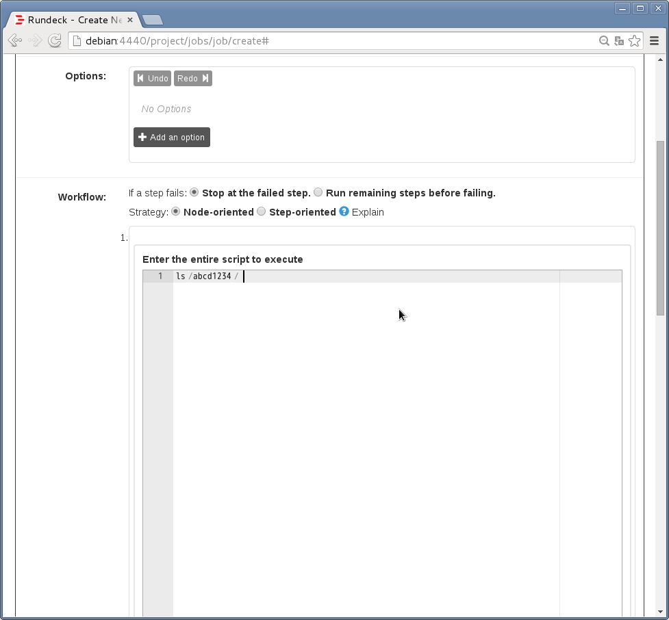The height and width of the screenshot is (620, 669).
Task: Maximize the browser window
Action: pyautogui.click(x=640, y=8)
